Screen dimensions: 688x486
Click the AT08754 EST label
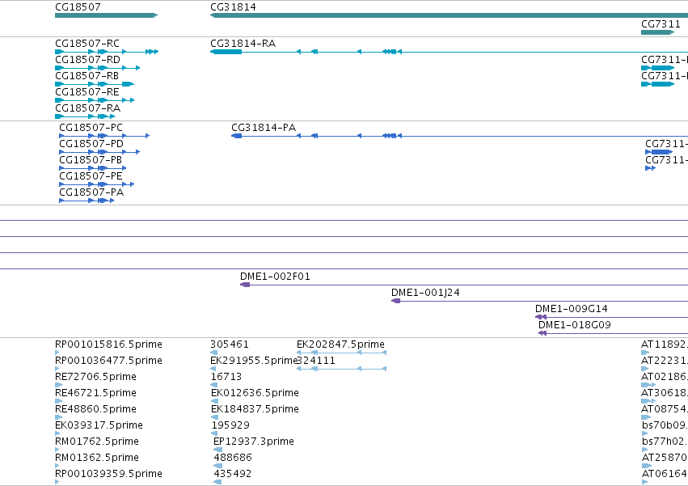pyautogui.click(x=665, y=409)
